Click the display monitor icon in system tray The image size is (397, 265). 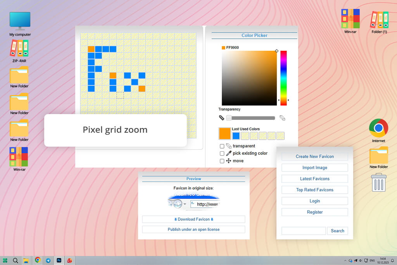click(366, 261)
